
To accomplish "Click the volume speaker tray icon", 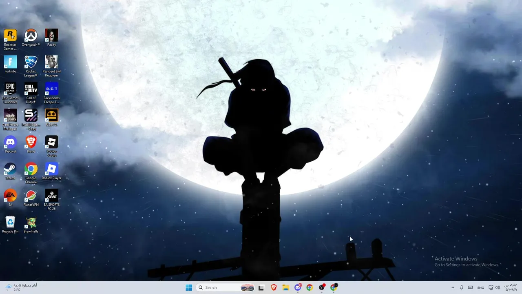I will (497, 287).
